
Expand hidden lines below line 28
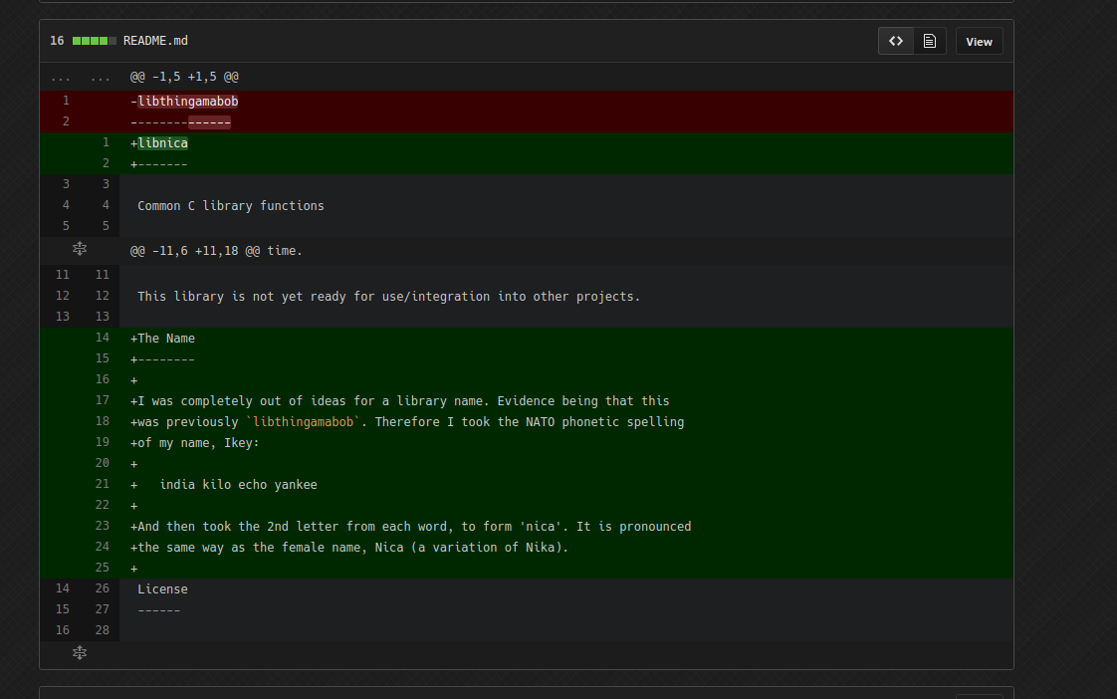coord(80,652)
